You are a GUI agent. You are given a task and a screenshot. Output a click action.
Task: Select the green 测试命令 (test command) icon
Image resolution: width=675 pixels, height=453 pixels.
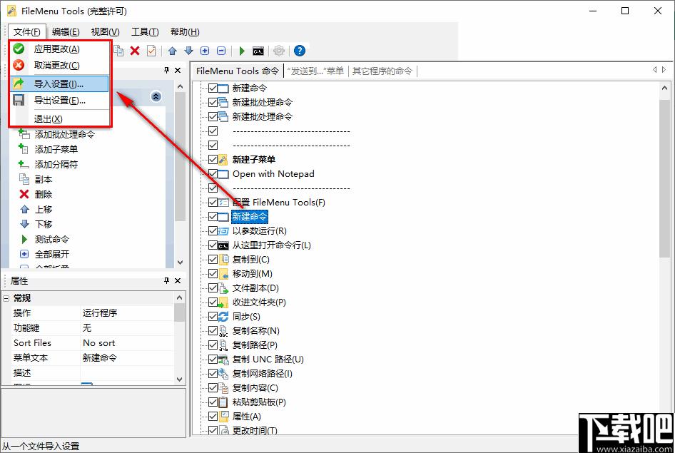click(24, 239)
